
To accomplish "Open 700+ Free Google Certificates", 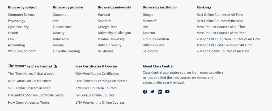I will 97,74.
